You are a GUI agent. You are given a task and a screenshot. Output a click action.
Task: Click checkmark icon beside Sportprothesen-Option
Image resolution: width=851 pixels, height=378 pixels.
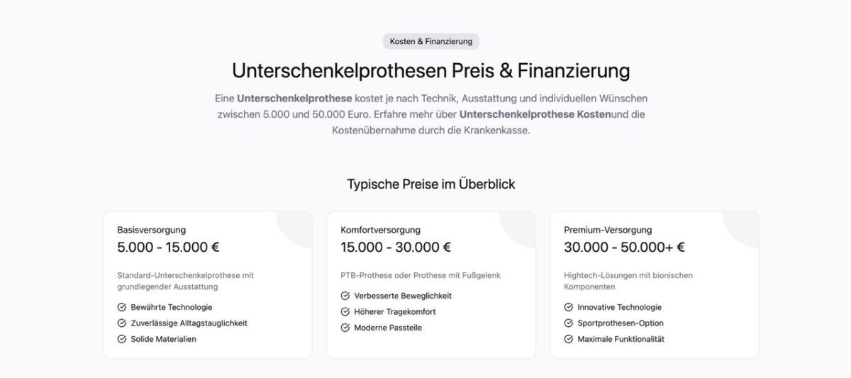pos(569,323)
